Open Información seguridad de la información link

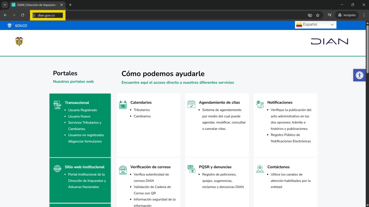point(155,202)
